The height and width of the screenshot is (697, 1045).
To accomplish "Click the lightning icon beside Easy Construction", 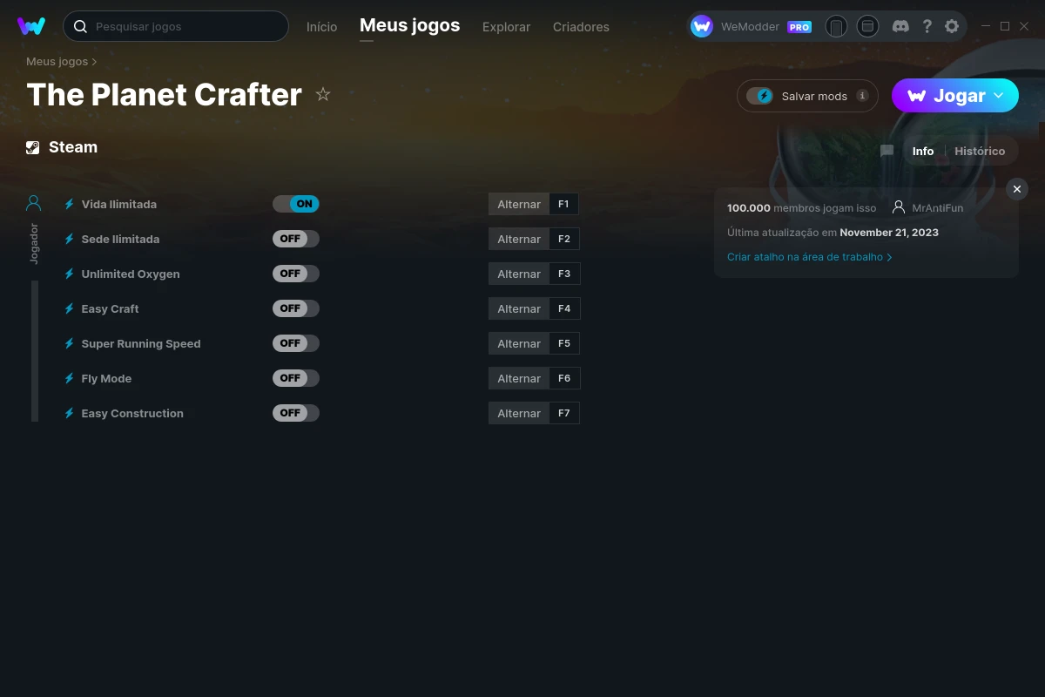I will coord(70,413).
